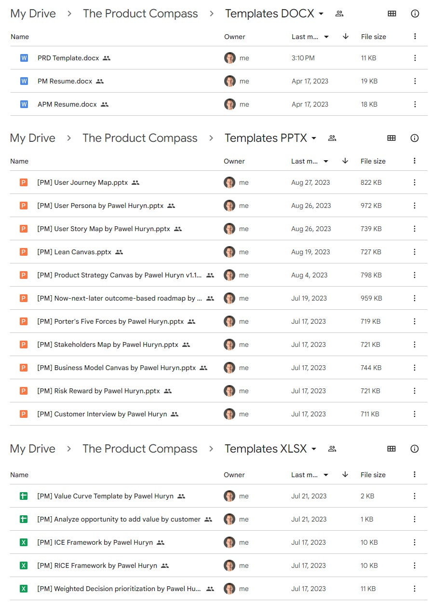Screen dimensions: 431x606
Task: Click the Sheets icon of Value Curve Template
Action: click(x=24, y=496)
